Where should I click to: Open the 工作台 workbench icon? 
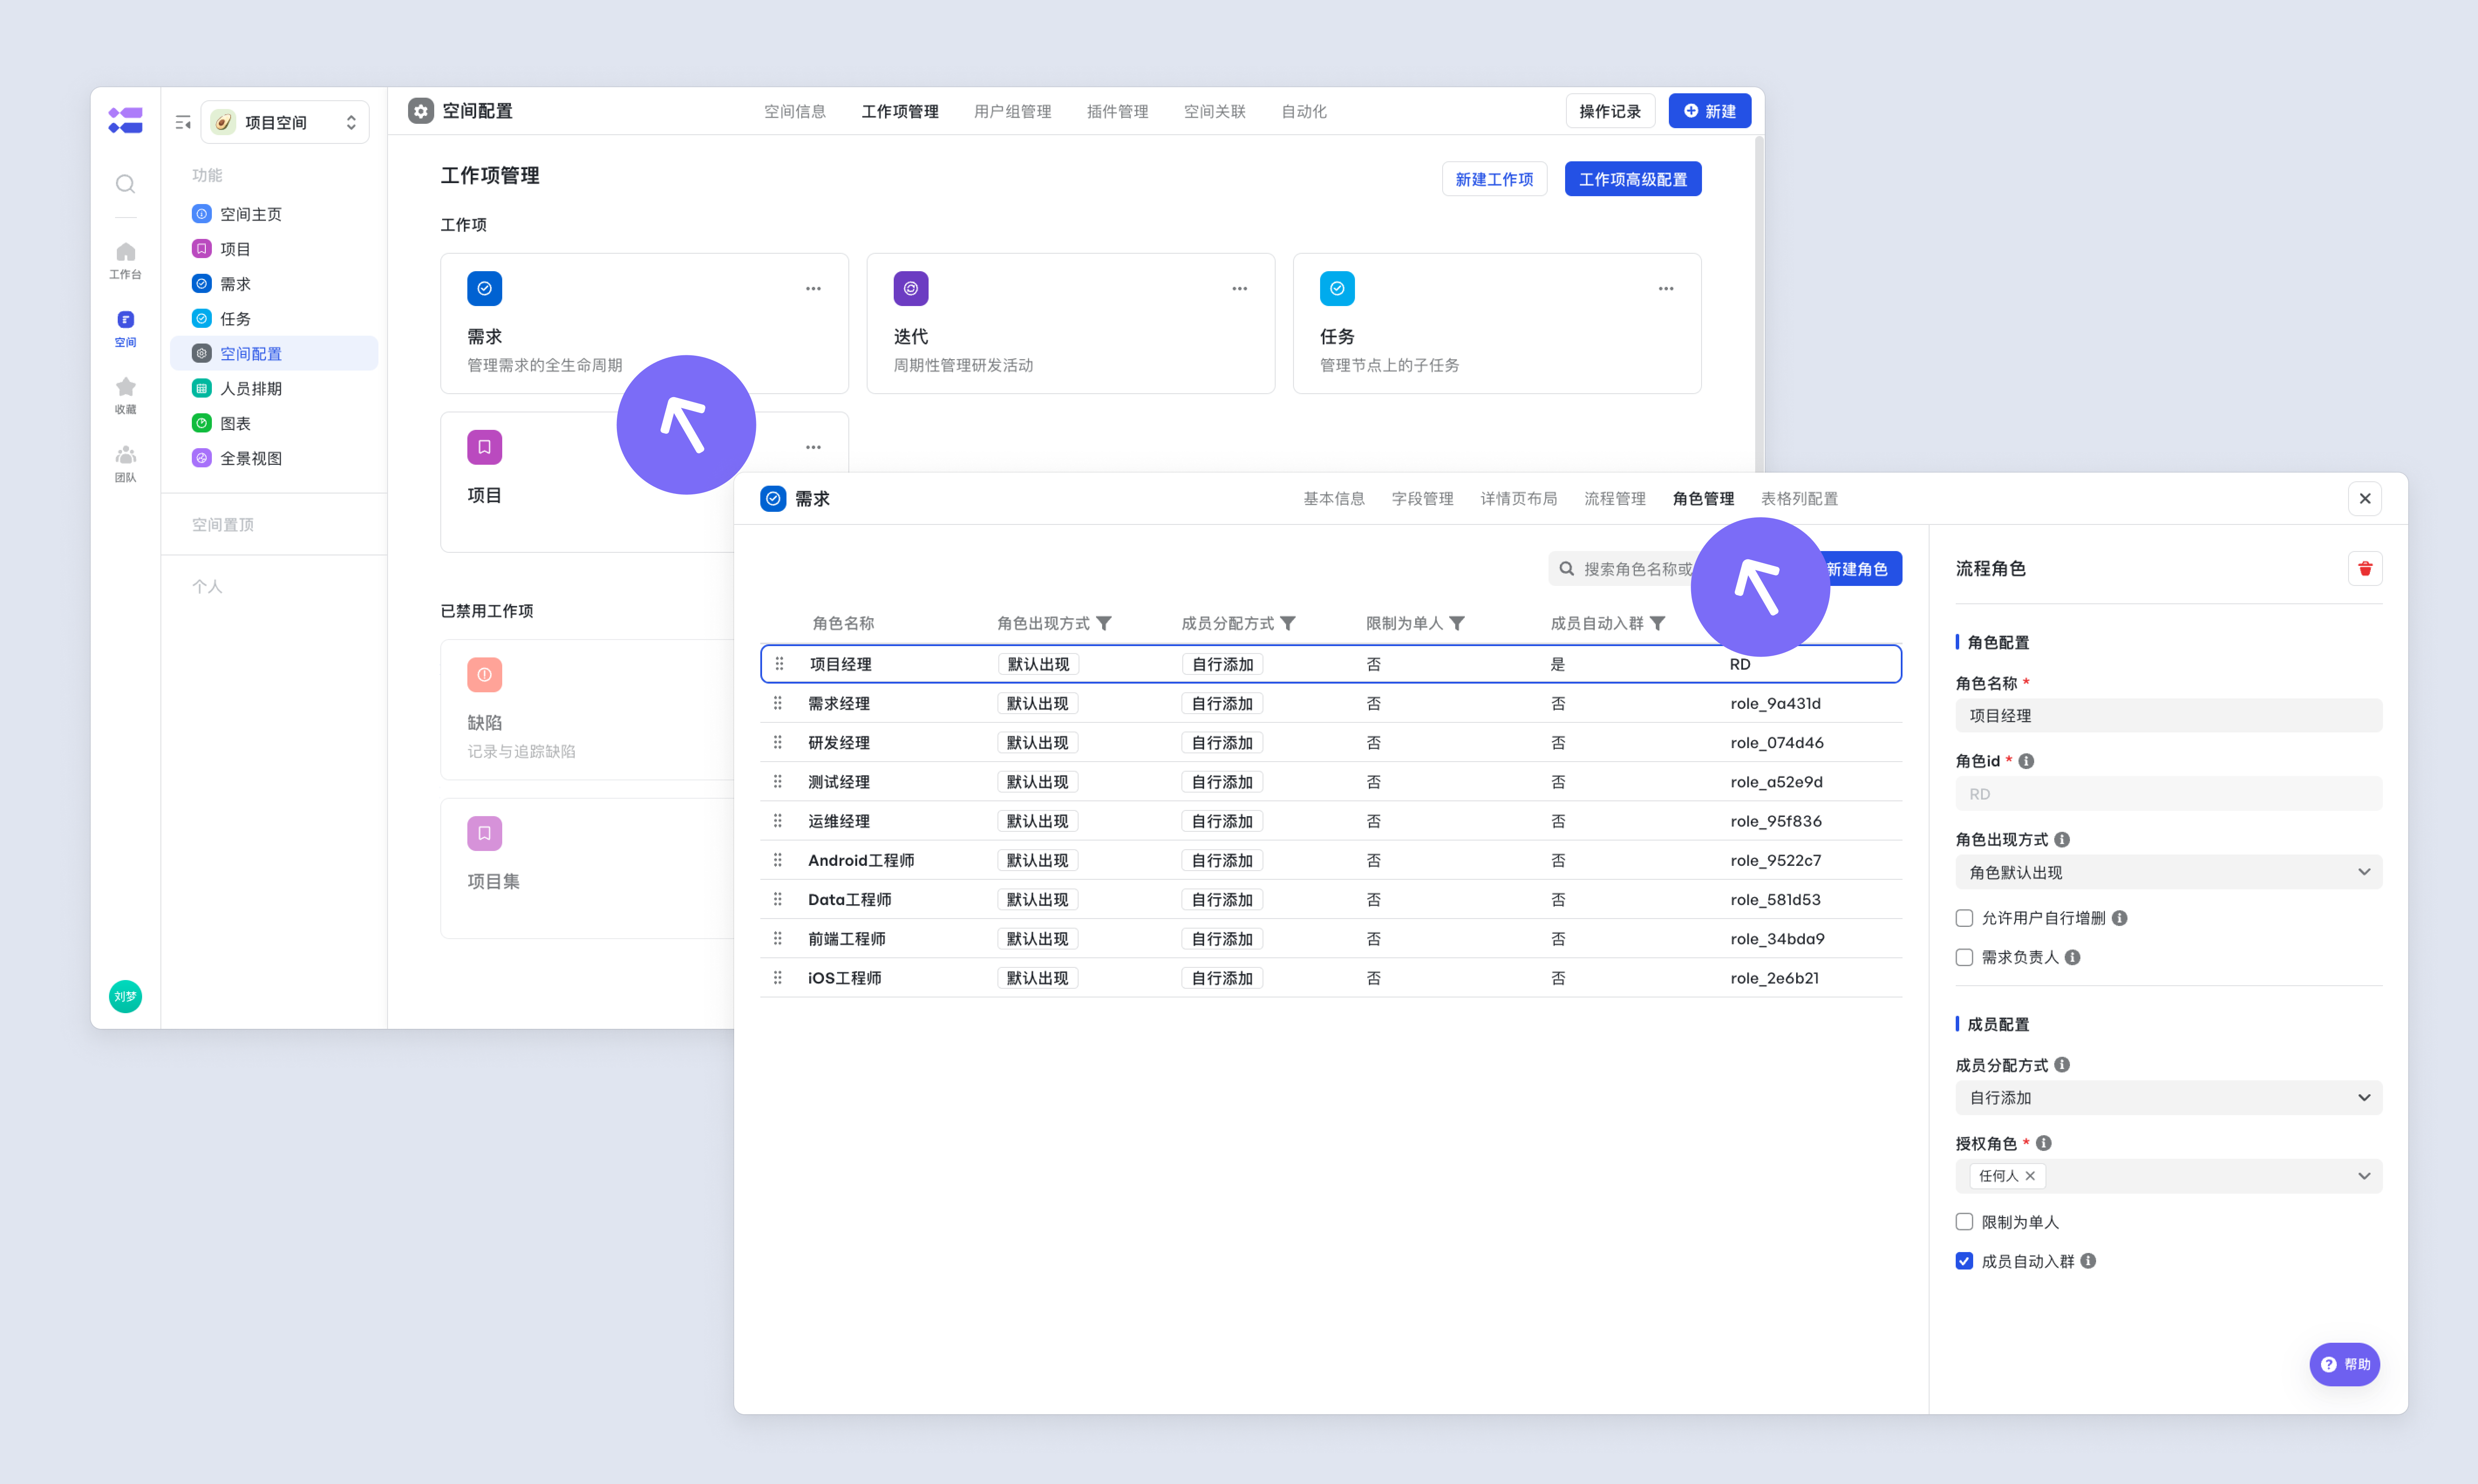(125, 260)
